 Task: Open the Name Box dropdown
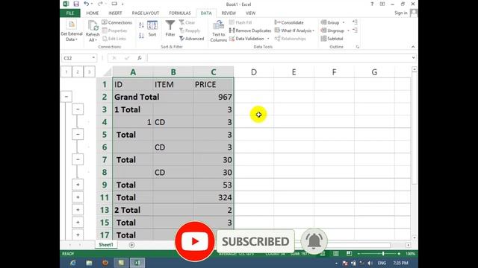pos(93,58)
